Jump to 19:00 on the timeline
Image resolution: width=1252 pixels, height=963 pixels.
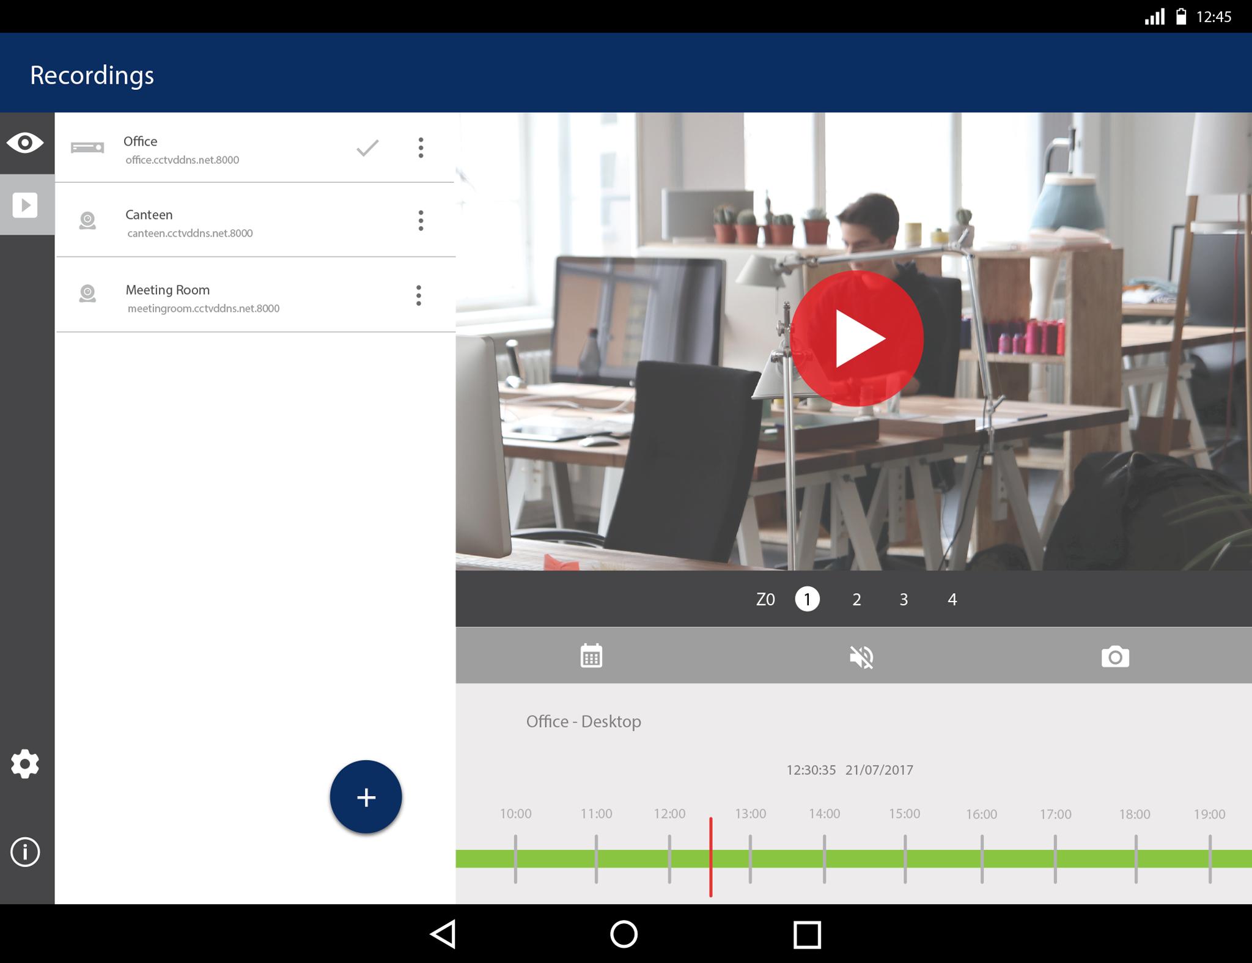point(1209,814)
